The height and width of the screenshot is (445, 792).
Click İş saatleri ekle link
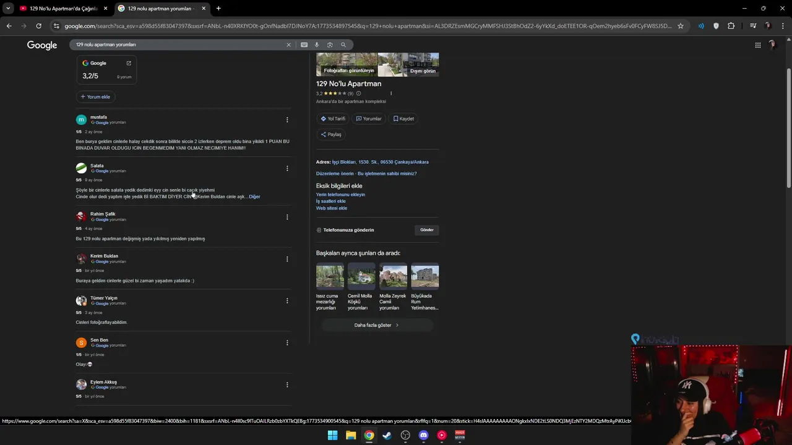click(x=331, y=201)
